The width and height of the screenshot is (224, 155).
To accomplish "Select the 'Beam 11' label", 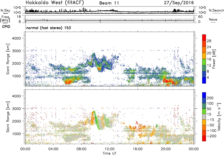I will click(x=109, y=3).
